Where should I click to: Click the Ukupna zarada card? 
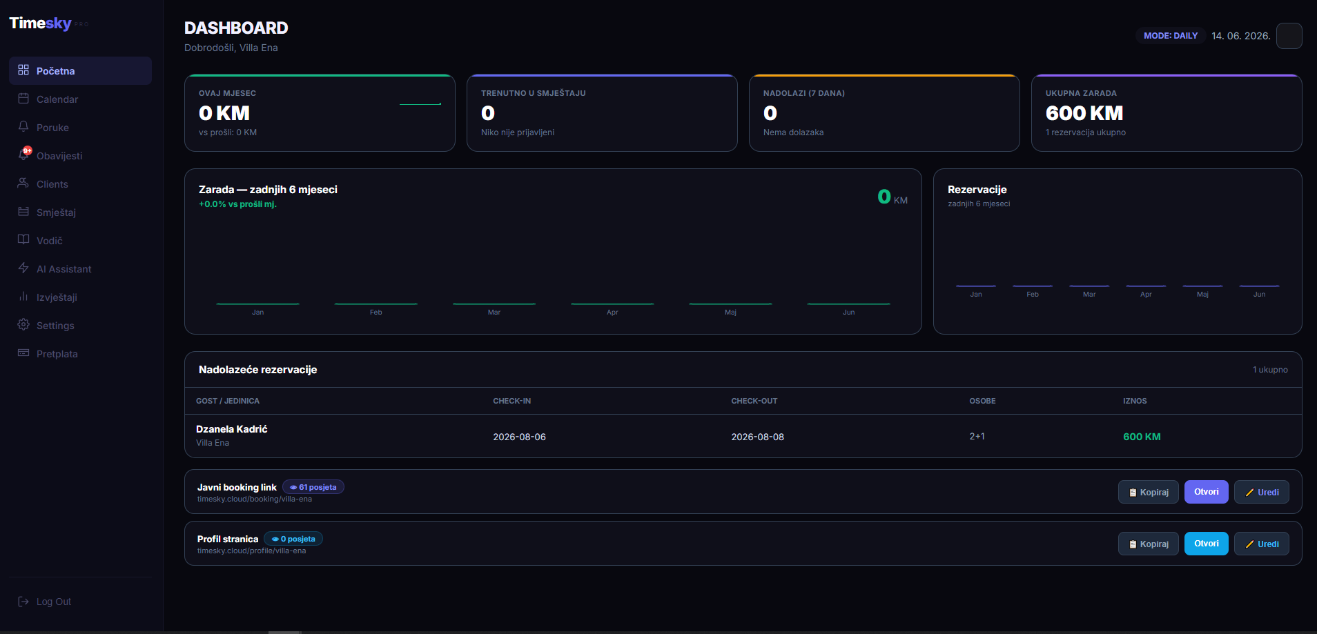1167,112
